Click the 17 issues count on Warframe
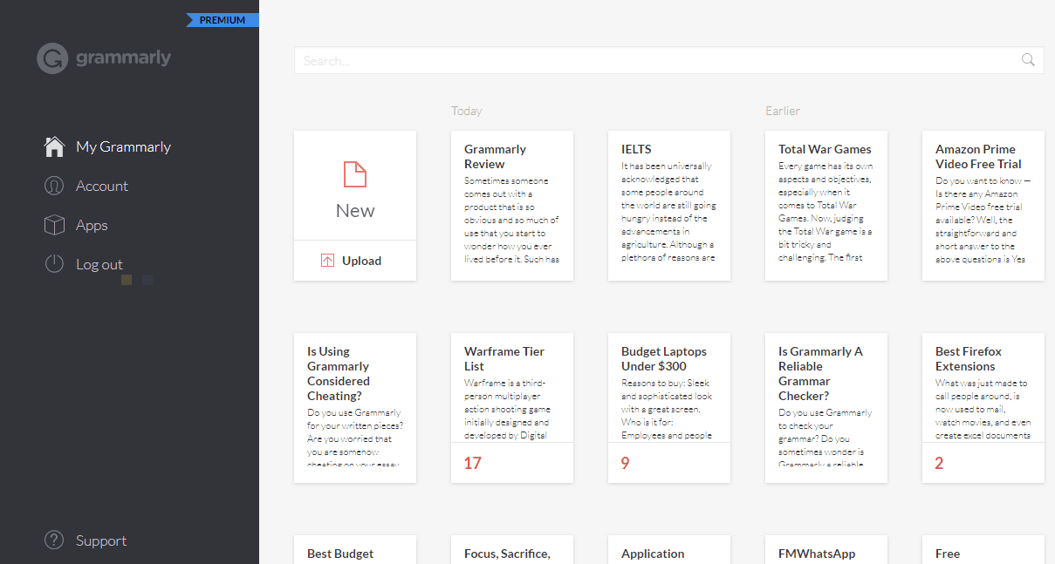Image resolution: width=1055 pixels, height=564 pixels. (x=472, y=463)
